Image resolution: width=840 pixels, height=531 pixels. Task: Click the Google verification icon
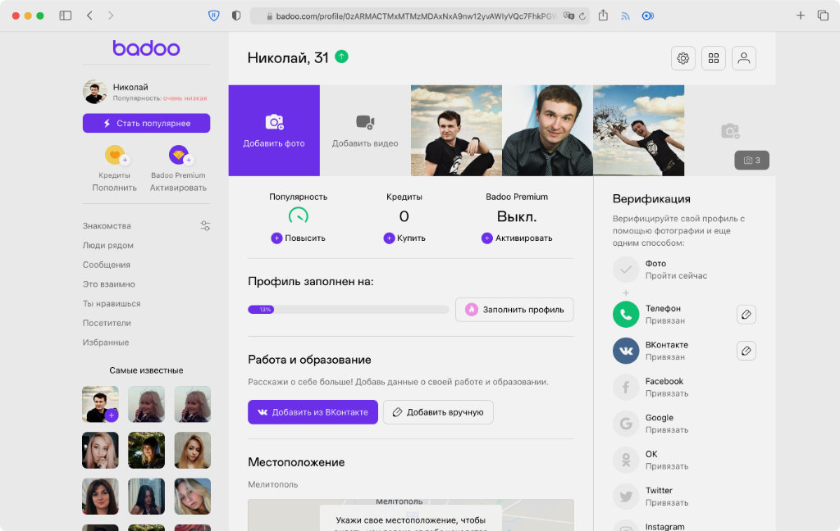[x=626, y=424]
